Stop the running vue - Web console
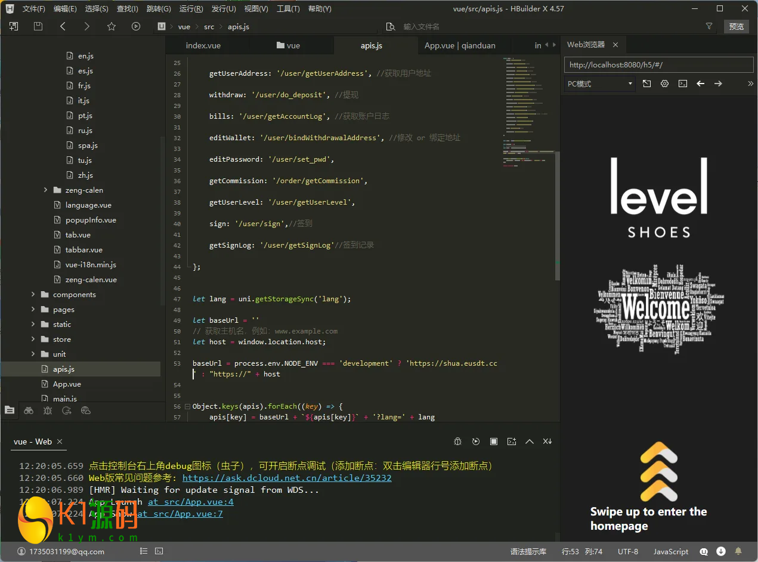Image resolution: width=758 pixels, height=562 pixels. pos(494,441)
